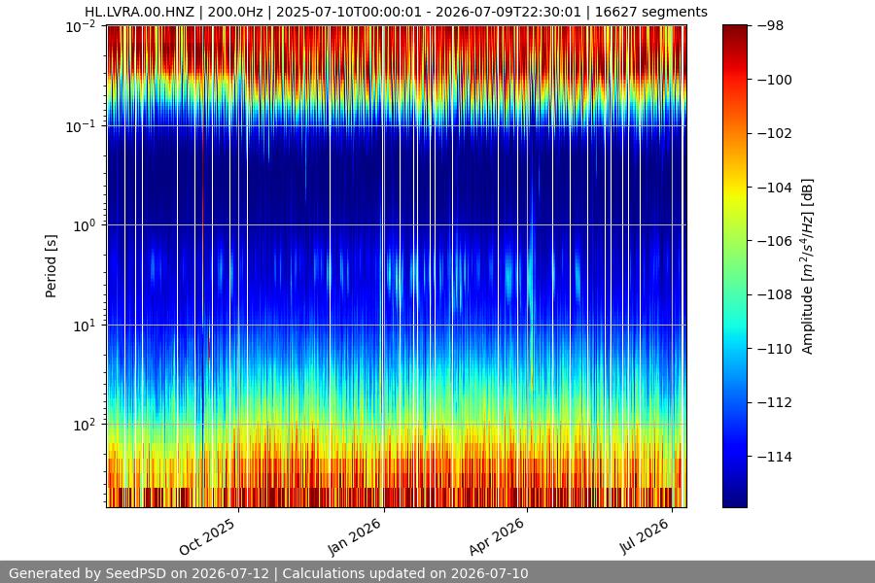875x583 pixels.
Task: Click the 'Period [s]' axis label
Action: click(x=51, y=266)
